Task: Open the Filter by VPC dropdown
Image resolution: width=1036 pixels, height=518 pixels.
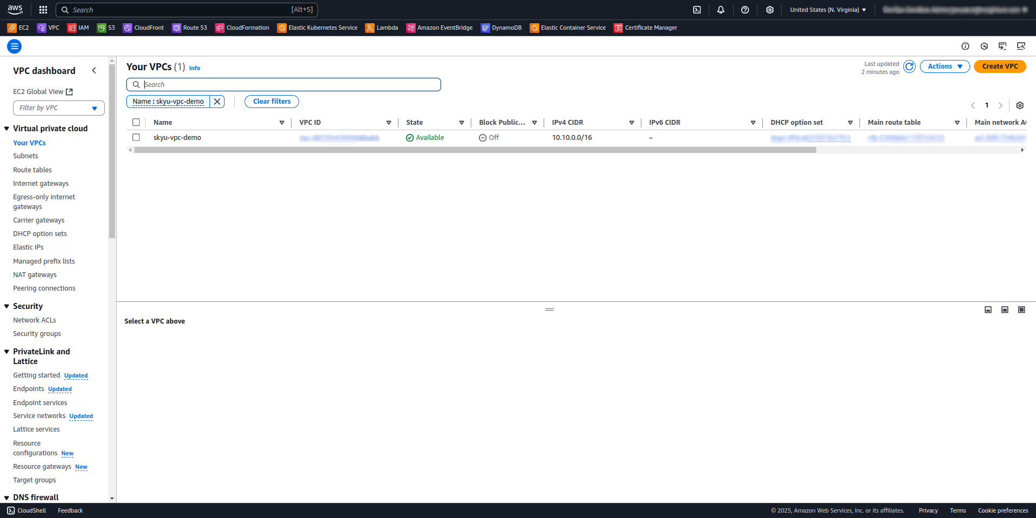Action: 59,108
